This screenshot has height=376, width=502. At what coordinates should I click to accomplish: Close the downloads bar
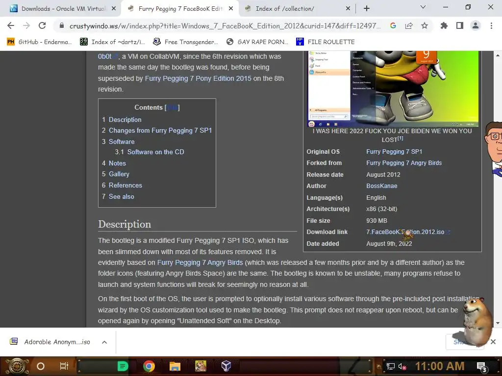tap(493, 342)
